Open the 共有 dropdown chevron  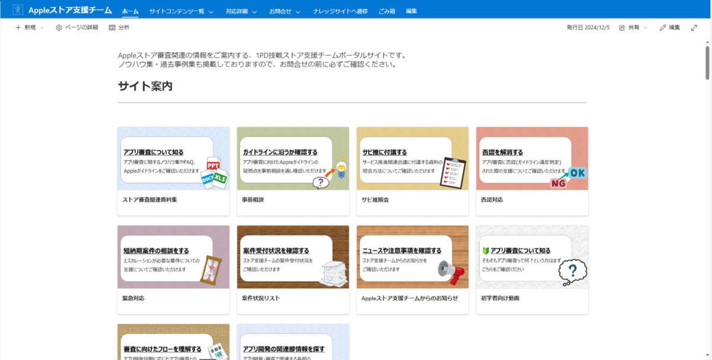[646, 28]
